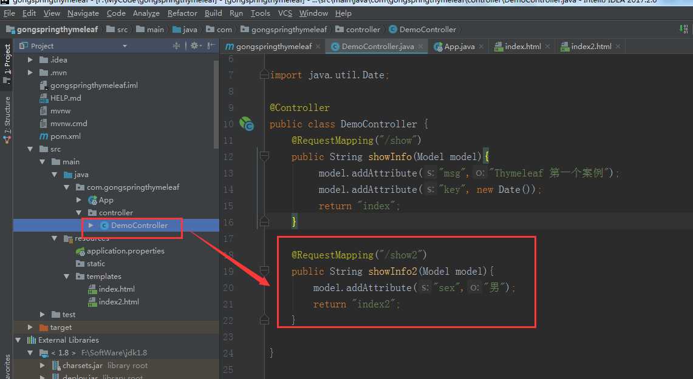Image resolution: width=693 pixels, height=379 pixels.
Task: Select index.html under templates
Action: pyautogui.click(x=116, y=289)
